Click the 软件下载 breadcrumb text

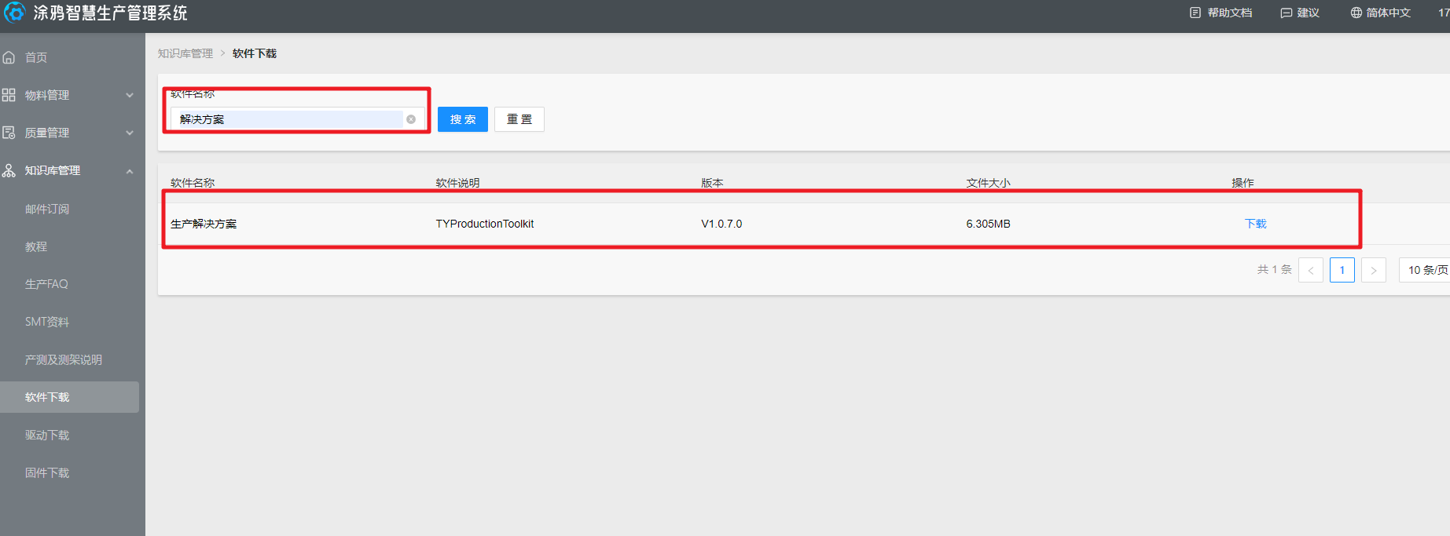coord(255,53)
